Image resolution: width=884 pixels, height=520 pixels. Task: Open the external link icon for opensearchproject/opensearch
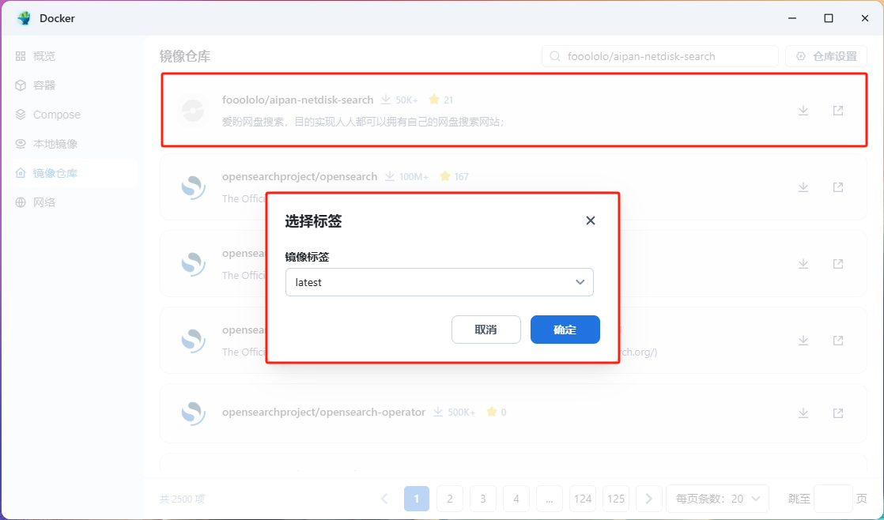pos(838,187)
